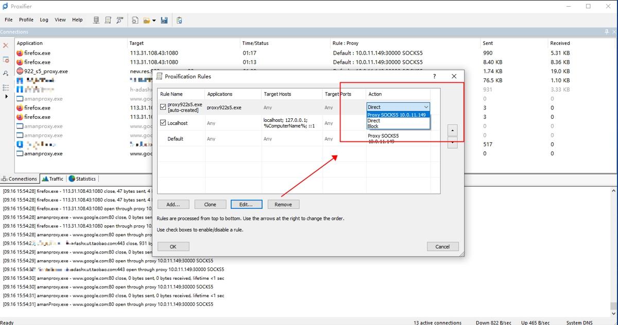Click the new profile toolbar icon
The height and width of the screenshot is (325, 618).
point(135,20)
